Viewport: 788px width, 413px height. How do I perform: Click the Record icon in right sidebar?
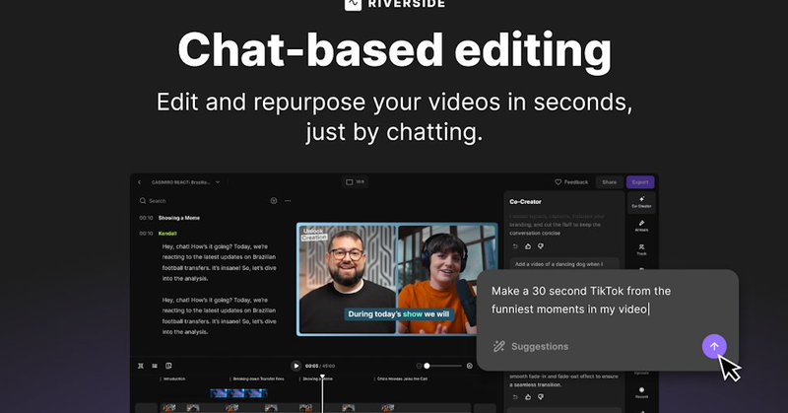641,392
